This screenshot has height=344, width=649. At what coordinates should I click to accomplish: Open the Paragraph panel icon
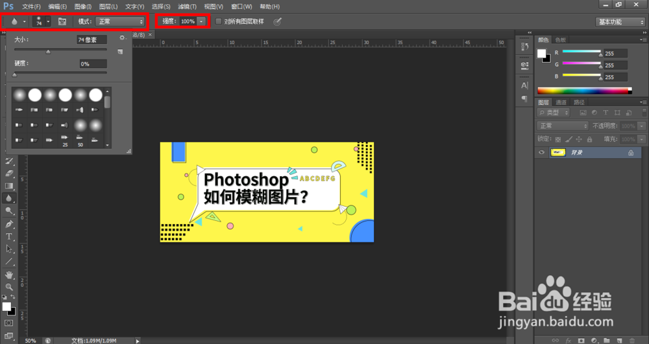coord(524,98)
